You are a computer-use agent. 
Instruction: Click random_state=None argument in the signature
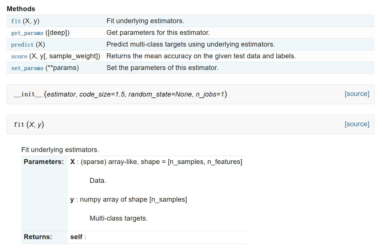[x=160, y=94]
